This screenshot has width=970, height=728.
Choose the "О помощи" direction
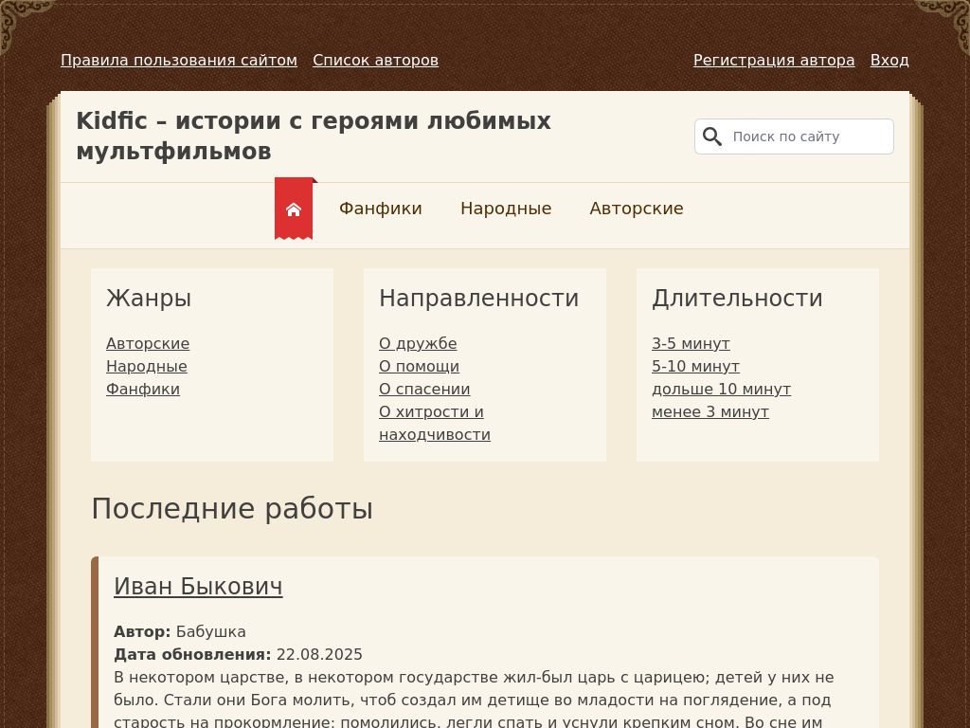tap(420, 367)
